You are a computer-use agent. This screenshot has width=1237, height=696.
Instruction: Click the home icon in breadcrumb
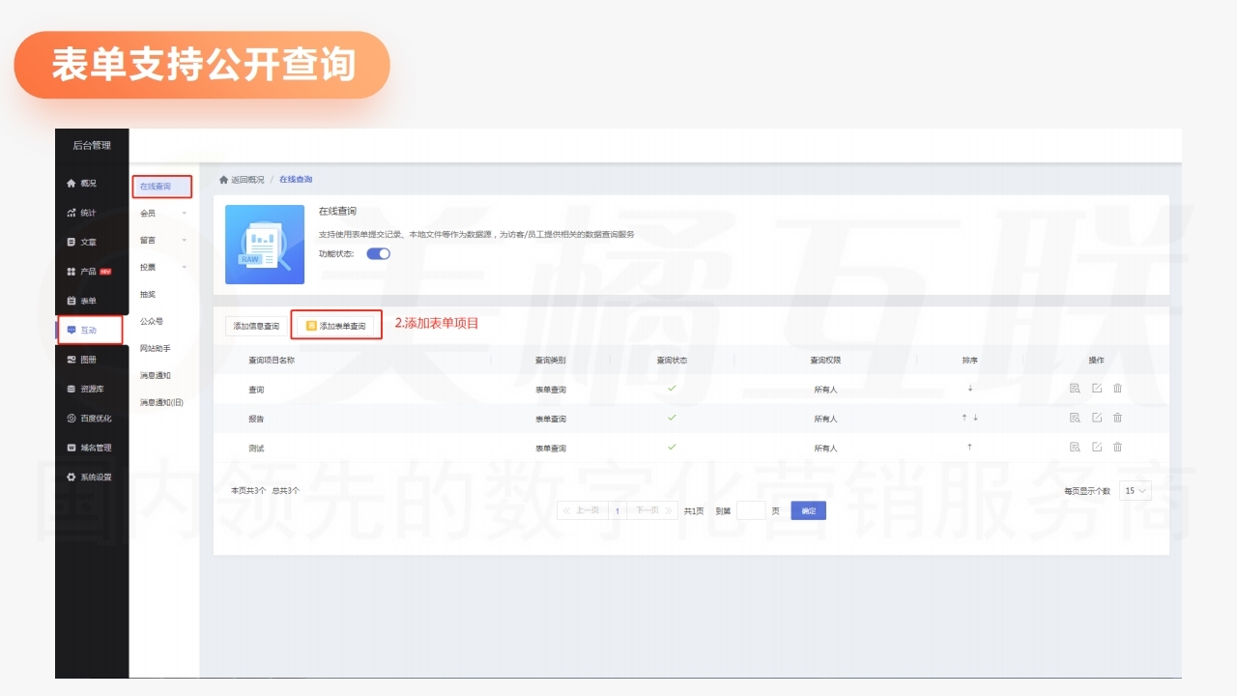224,180
